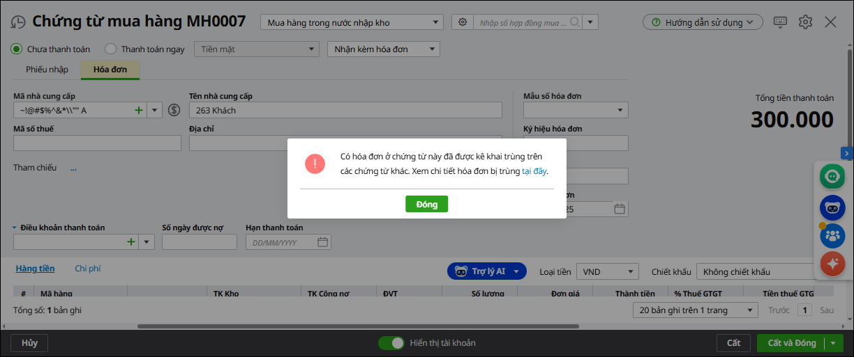Switch to Phiếu nhập tab
The width and height of the screenshot is (854, 357).
tap(47, 70)
